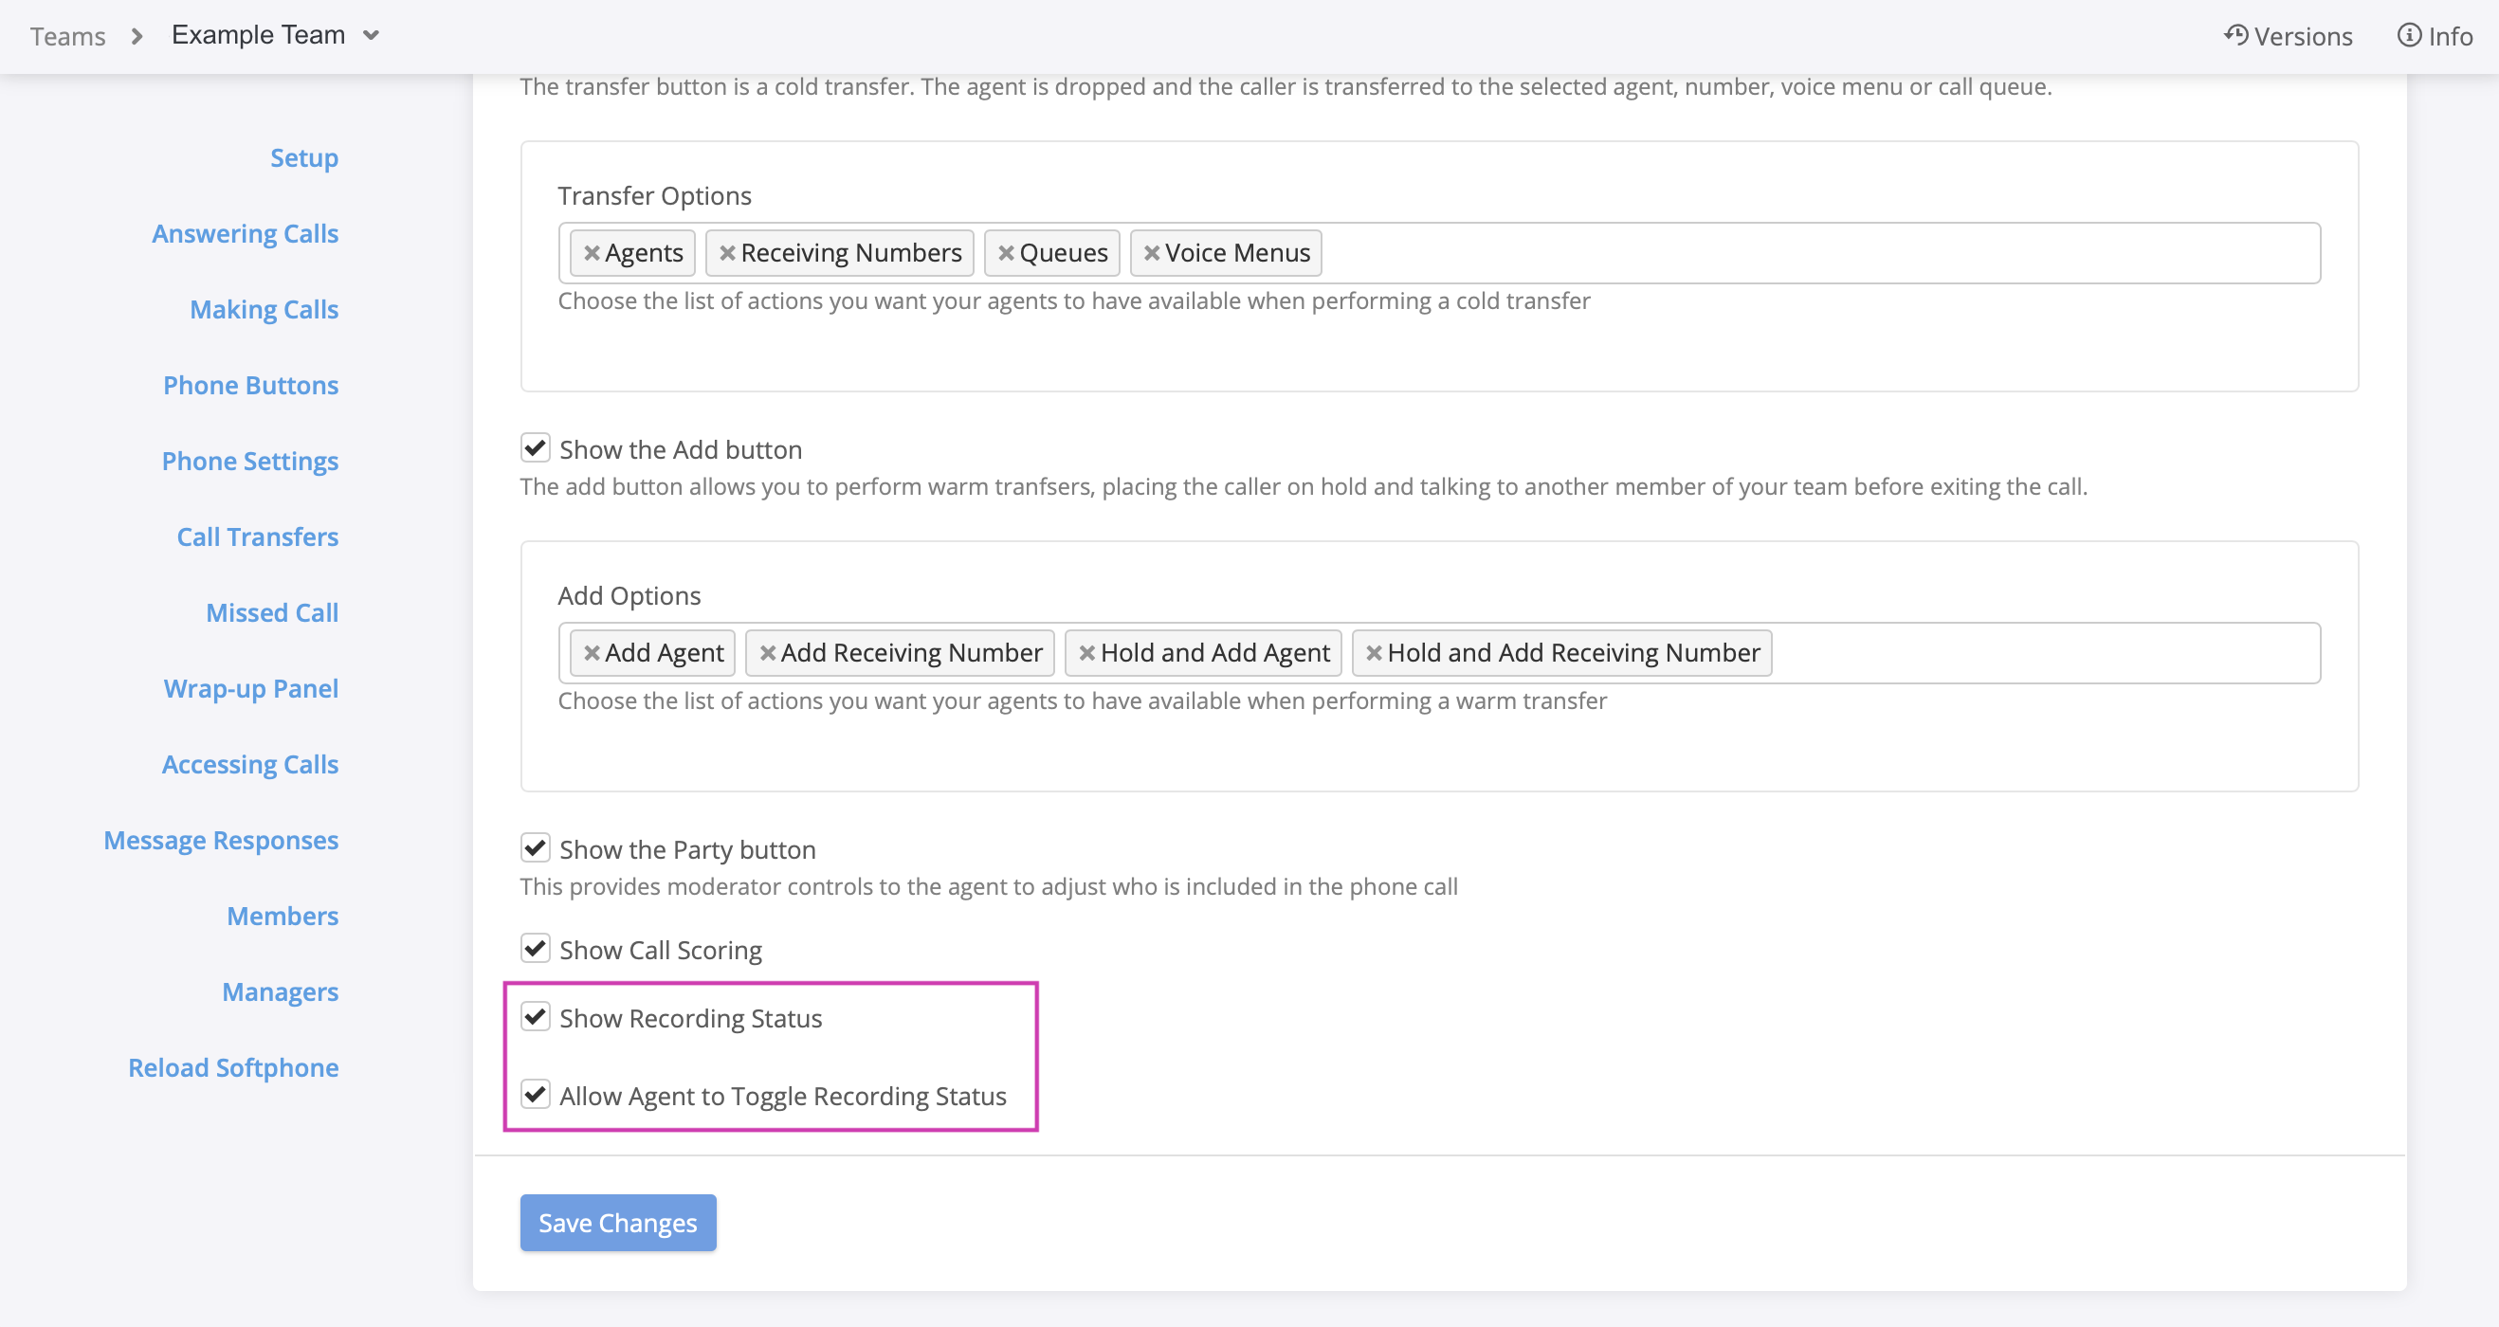Remove the Queues transfer option tag

tap(1006, 253)
